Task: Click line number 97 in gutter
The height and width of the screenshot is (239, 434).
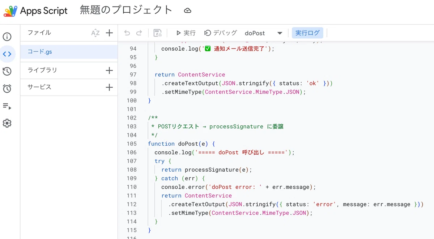Action: [x=133, y=75]
